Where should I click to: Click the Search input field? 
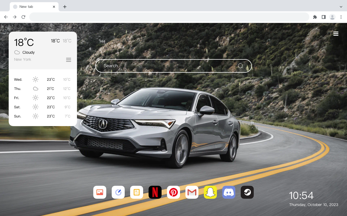pyautogui.click(x=173, y=66)
